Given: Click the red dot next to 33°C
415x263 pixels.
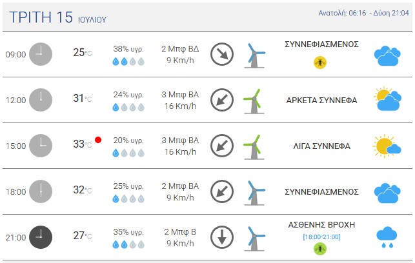Looking at the screenshot, I should tap(98, 140).
